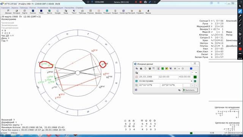Image resolution: width=243 pixels, height=137 pixels.
Task: Open the Небо view icon
Action: coord(41,12)
